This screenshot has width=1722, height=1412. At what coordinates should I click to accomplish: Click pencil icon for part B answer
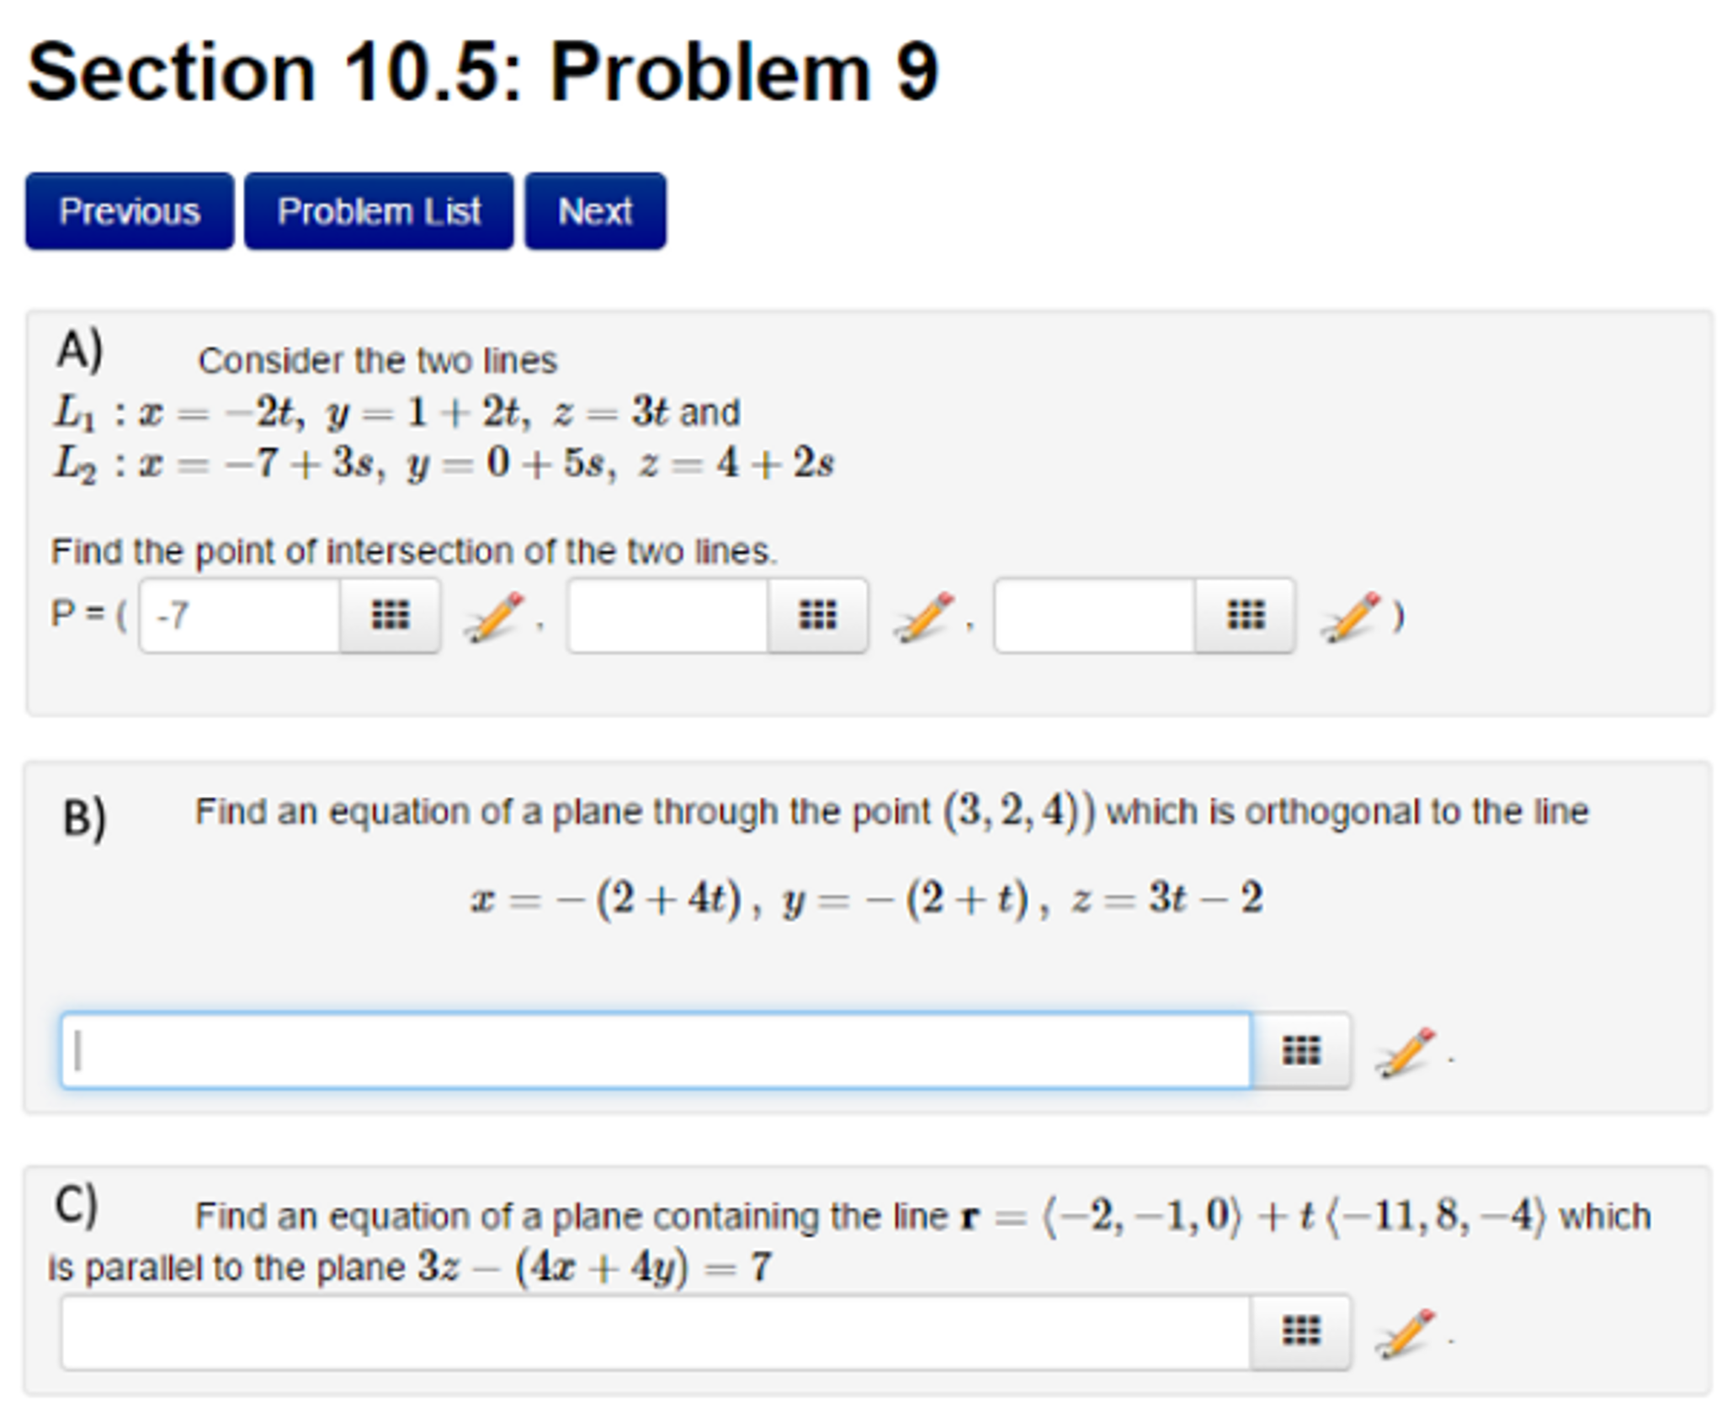[1405, 1052]
